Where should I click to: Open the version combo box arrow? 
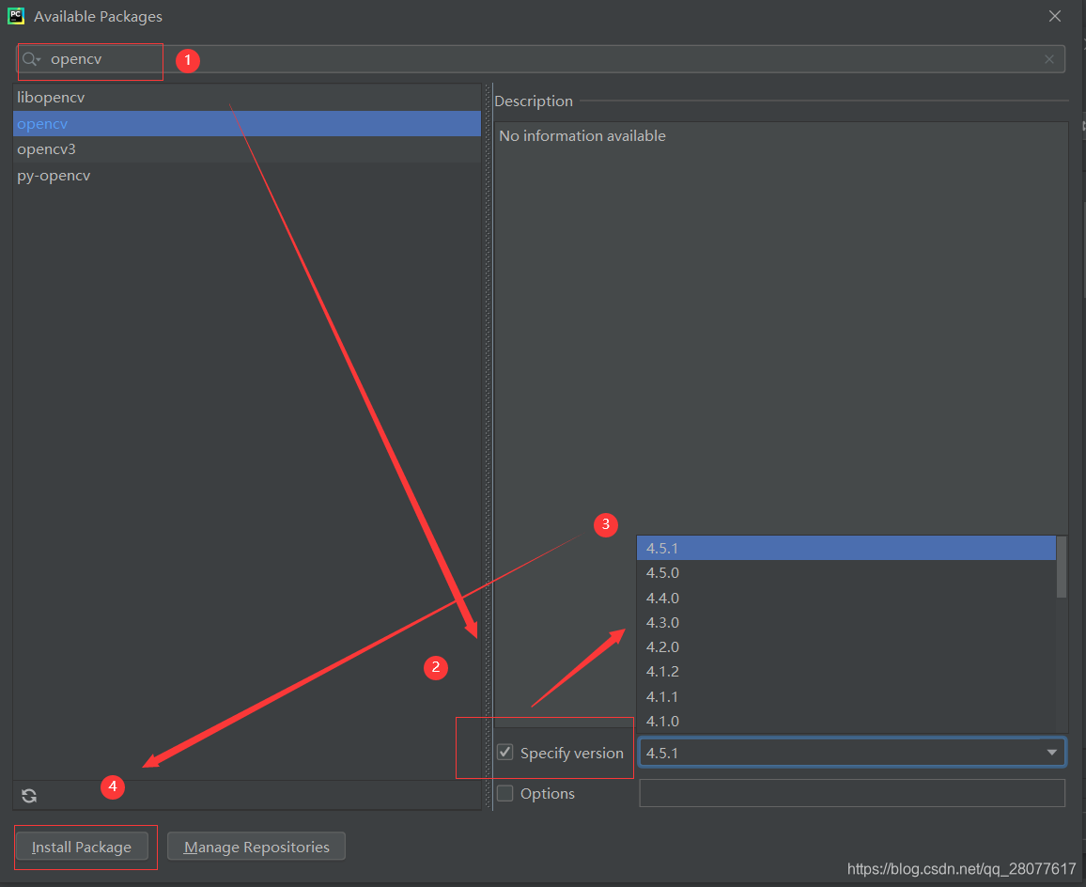click(x=1051, y=753)
